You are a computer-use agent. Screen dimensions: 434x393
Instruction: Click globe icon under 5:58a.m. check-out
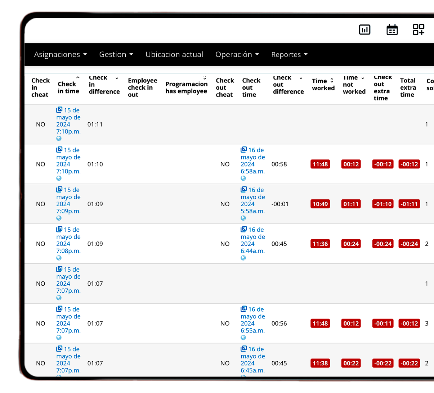tap(243, 218)
